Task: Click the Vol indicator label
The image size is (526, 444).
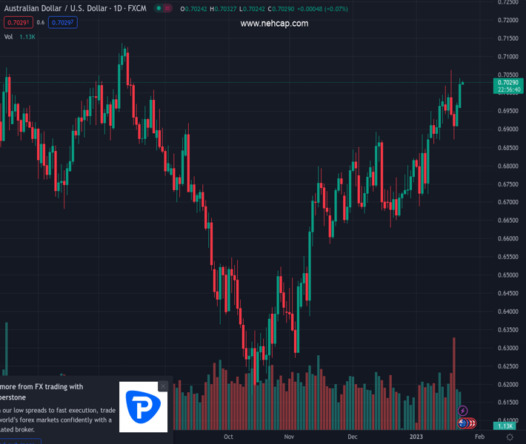Action: click(8, 36)
